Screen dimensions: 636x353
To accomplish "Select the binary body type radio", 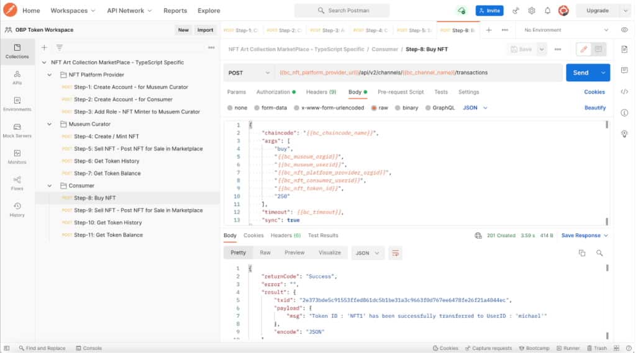I will [x=397, y=108].
